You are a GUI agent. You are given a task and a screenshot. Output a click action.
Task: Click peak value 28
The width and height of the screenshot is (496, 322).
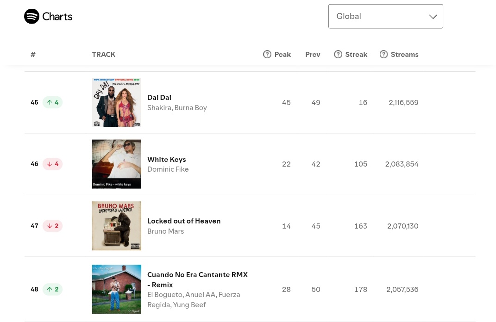(286, 289)
